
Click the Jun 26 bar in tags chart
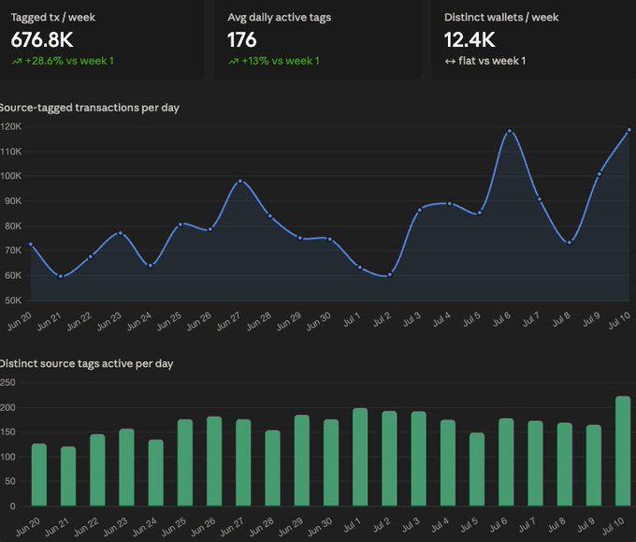coord(214,461)
